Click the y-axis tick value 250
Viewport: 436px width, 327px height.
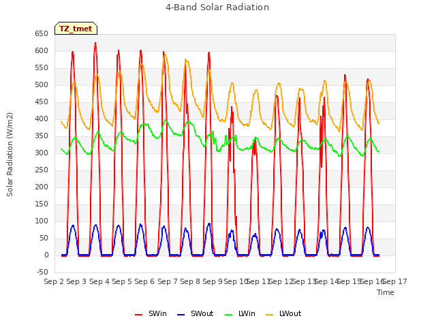click(x=42, y=170)
